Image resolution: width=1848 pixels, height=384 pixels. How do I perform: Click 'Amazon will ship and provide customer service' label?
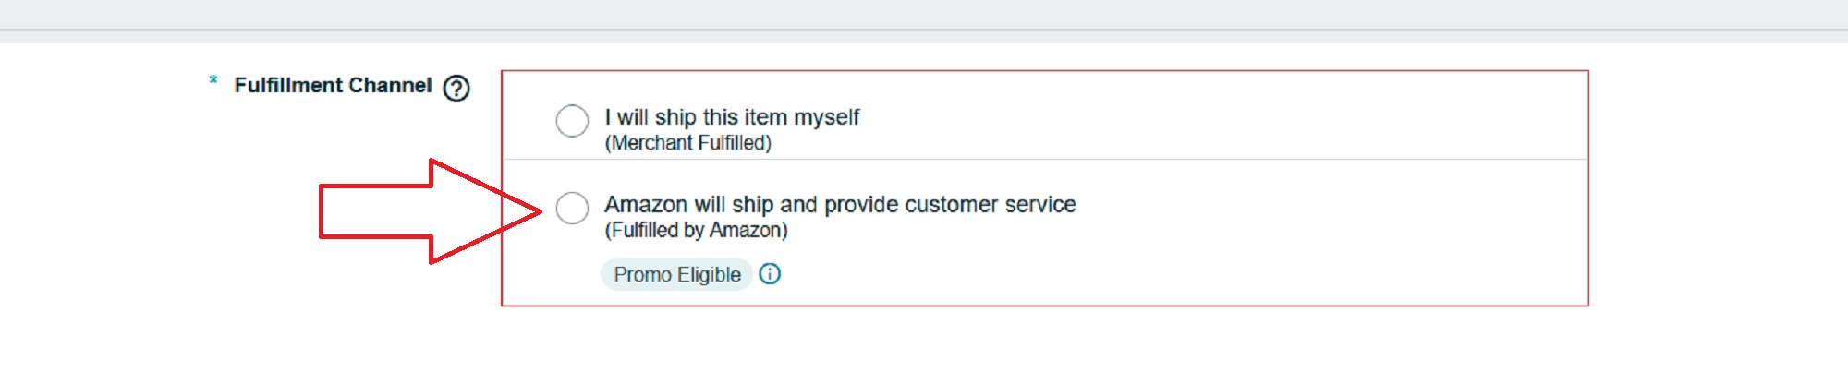[x=840, y=204]
